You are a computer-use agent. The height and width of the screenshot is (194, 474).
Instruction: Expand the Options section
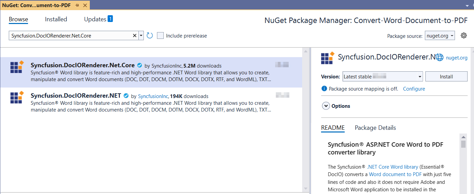pos(326,106)
